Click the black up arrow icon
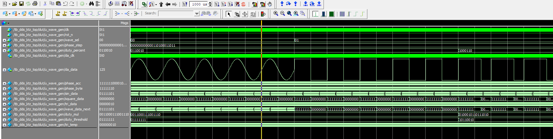 coord(161,4)
